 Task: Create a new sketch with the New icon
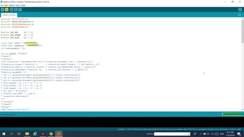coord(11,10)
